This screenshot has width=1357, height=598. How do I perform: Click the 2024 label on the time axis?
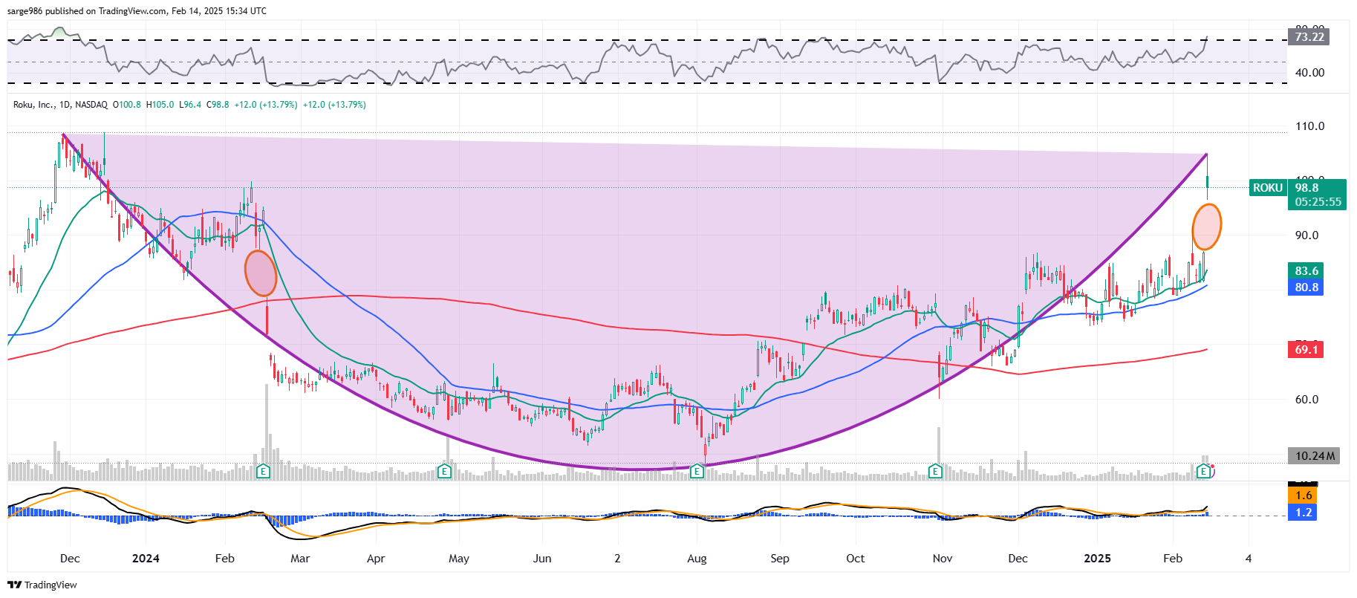tap(146, 559)
